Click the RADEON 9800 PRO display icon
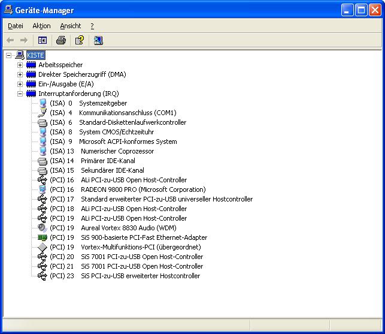This screenshot has width=385, height=334. pyautogui.click(x=43, y=189)
